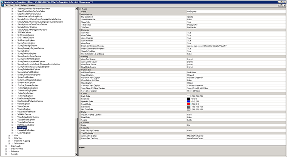Click the tree scrollbar down arrow

(x=76, y=154)
